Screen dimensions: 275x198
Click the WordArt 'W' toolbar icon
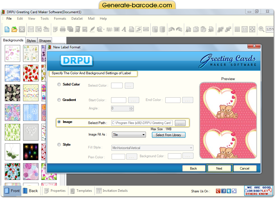[109, 29]
